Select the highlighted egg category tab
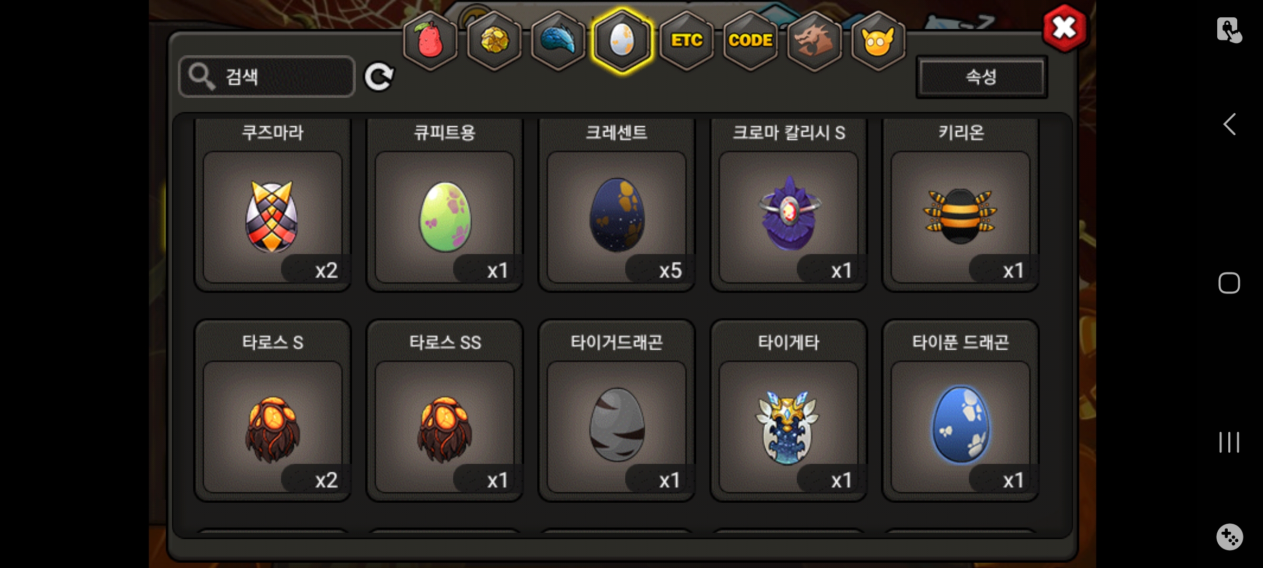Viewport: 1263px width, 568px height. coord(623,41)
